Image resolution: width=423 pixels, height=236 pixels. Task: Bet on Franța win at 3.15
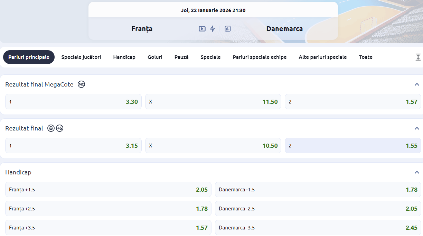73,146
